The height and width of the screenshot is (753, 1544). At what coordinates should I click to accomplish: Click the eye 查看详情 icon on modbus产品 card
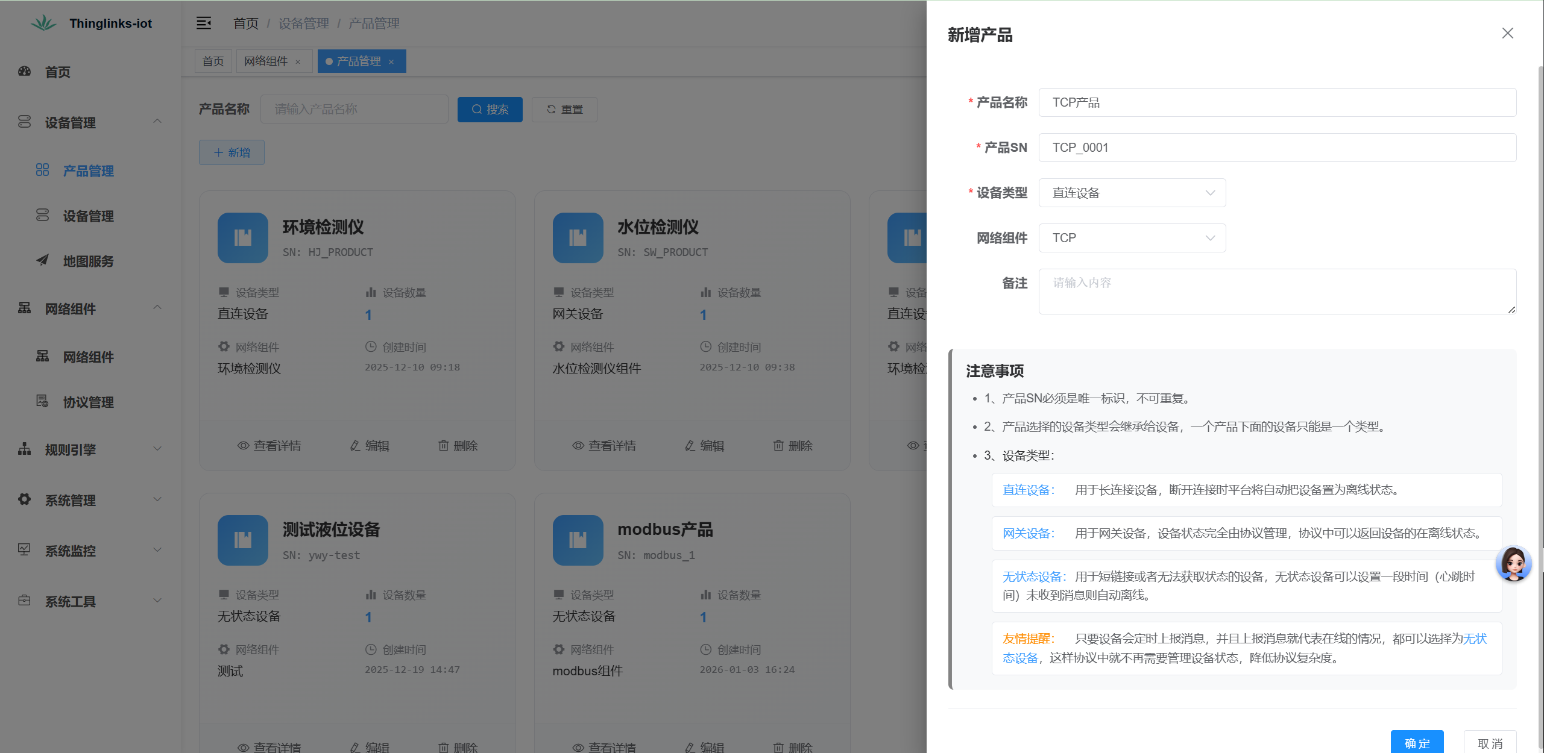(x=578, y=747)
